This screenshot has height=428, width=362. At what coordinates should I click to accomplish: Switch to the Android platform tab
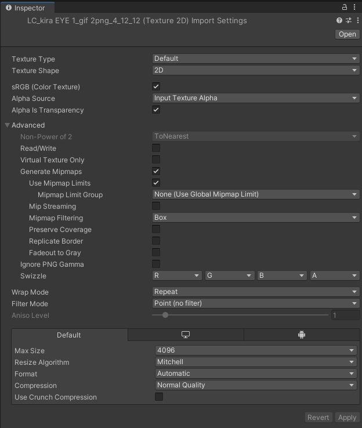pos(302,335)
